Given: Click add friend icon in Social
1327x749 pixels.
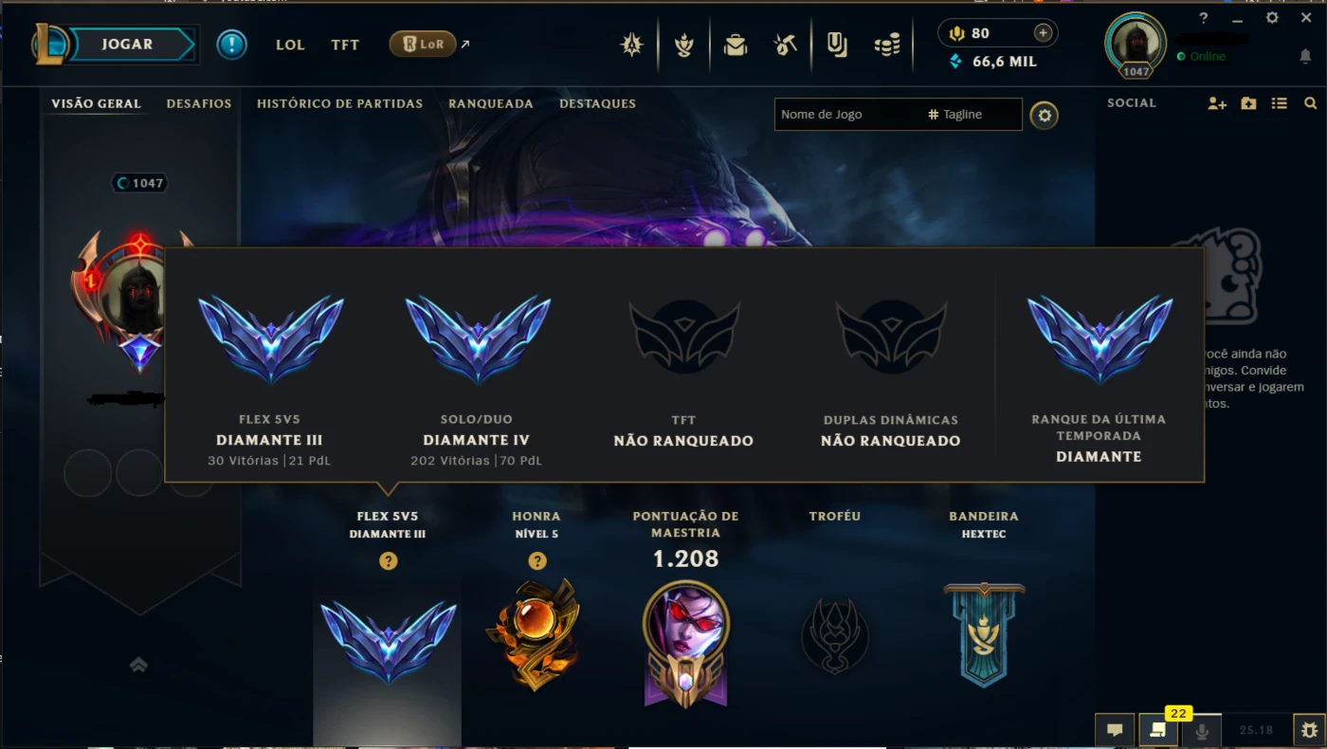Looking at the screenshot, I should coord(1217,103).
